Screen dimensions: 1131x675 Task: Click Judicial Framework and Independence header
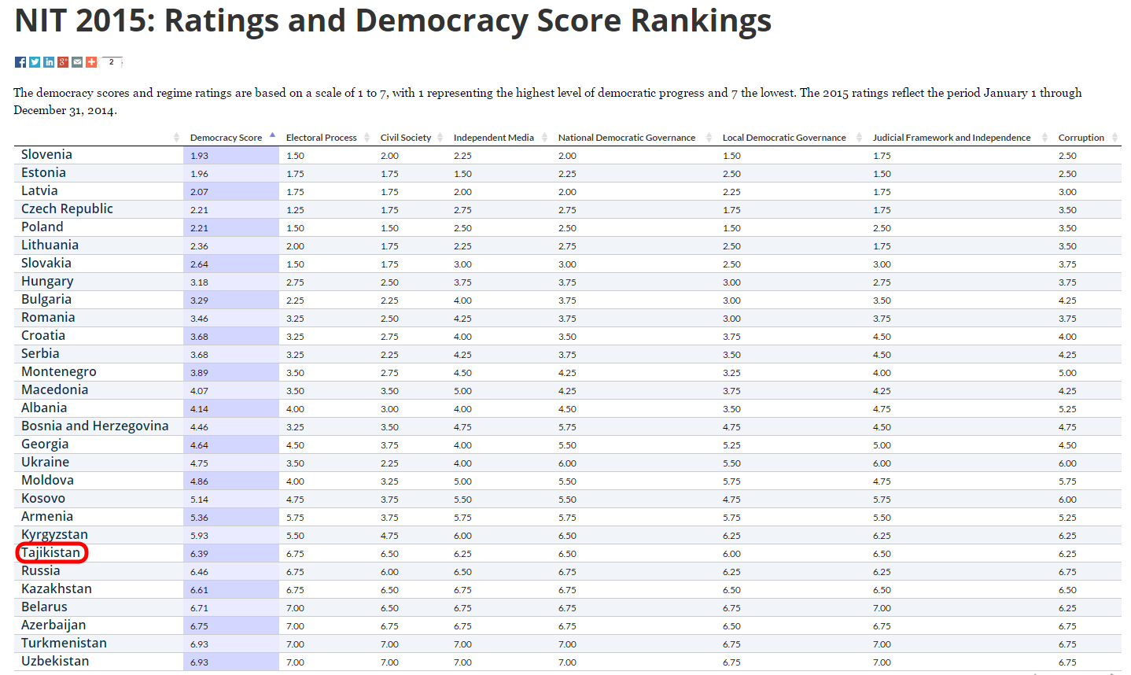click(951, 138)
